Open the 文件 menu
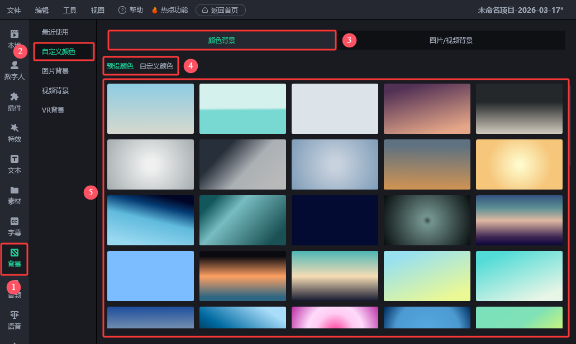Viewport: 576px width, 344px height. [14, 10]
